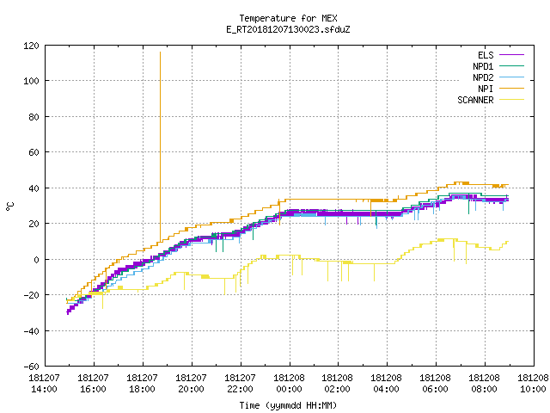Select the SCANNER legend label
This screenshot has width=550, height=413.
(x=475, y=100)
